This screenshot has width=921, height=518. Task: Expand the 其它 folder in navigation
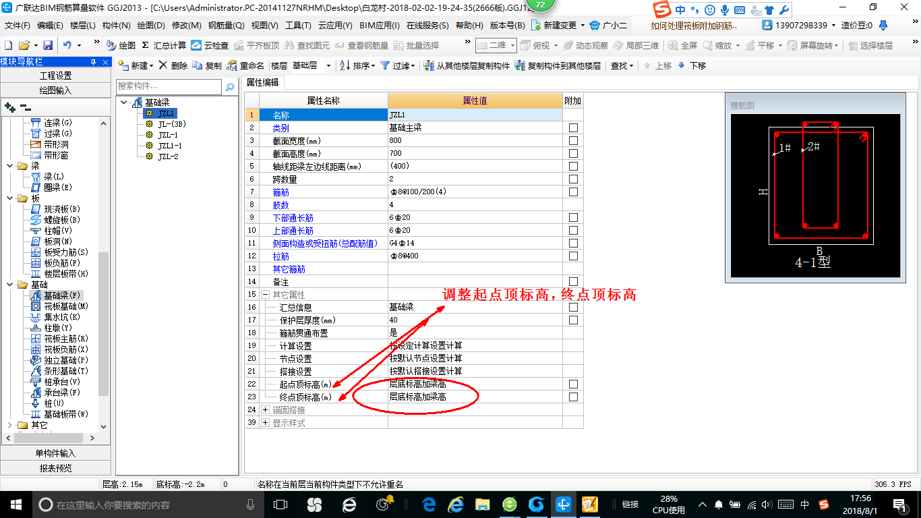[x=9, y=425]
